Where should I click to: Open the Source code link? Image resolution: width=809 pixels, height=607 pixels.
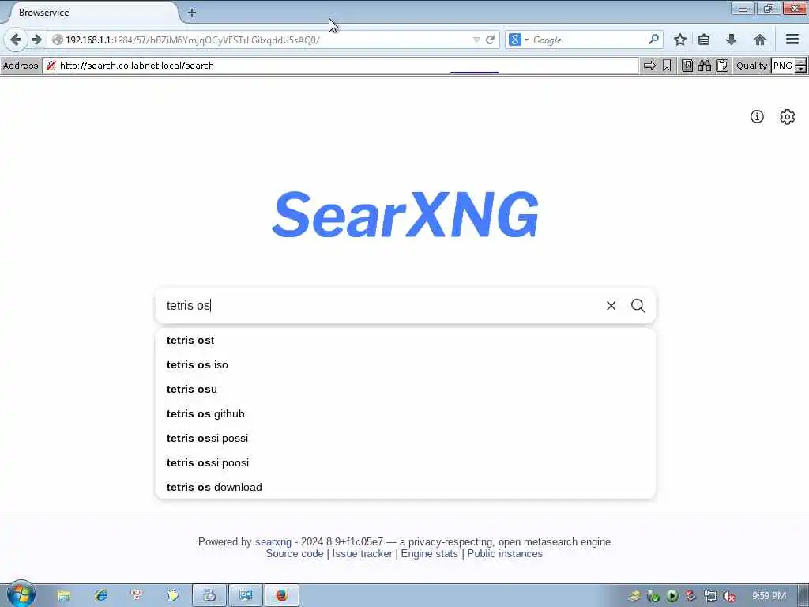point(294,554)
